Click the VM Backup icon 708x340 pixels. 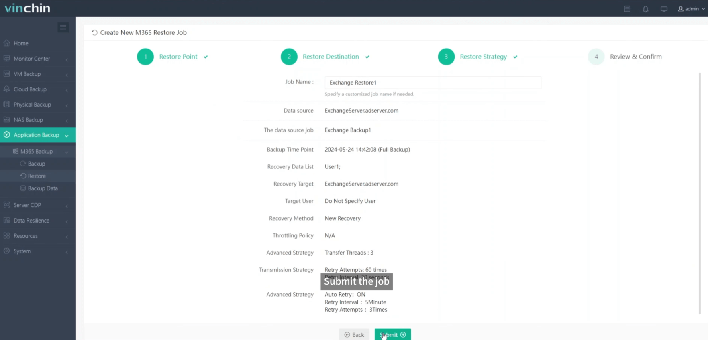[x=6, y=74]
